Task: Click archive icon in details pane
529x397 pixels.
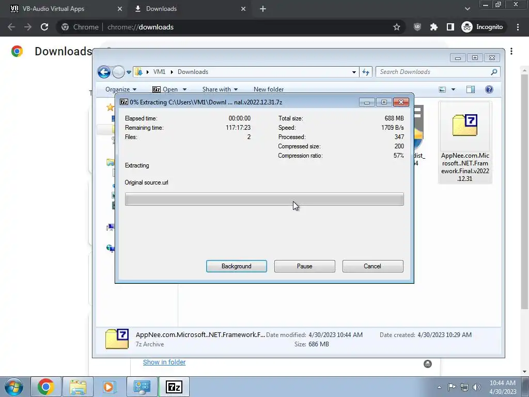Action: [117, 339]
